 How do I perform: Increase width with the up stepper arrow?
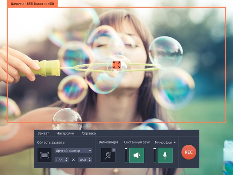click(x=67, y=159)
